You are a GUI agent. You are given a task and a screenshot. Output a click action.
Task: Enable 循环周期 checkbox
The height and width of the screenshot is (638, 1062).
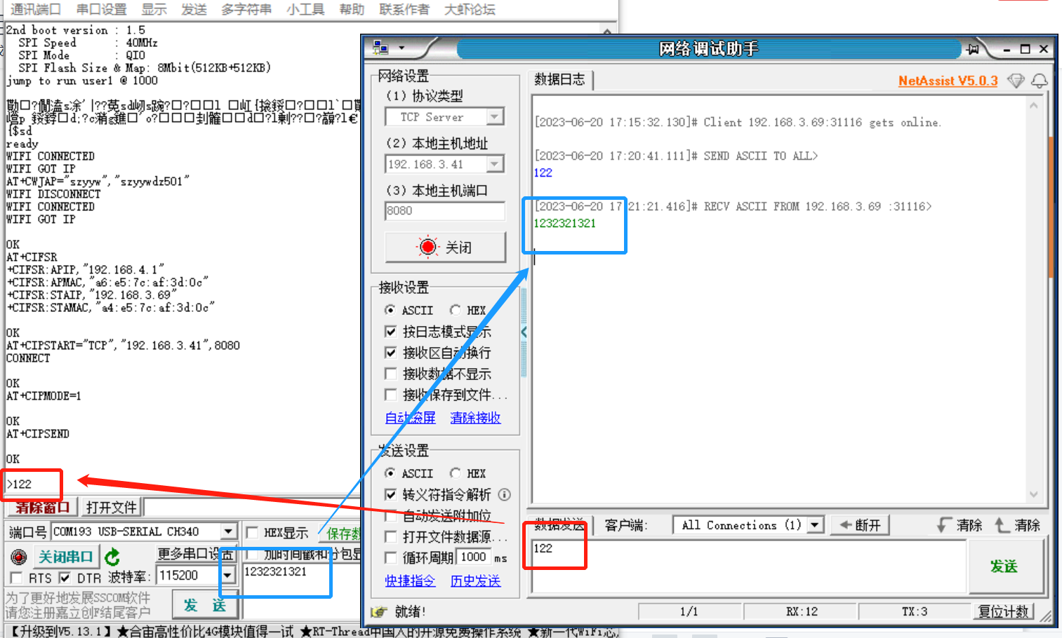tap(391, 557)
